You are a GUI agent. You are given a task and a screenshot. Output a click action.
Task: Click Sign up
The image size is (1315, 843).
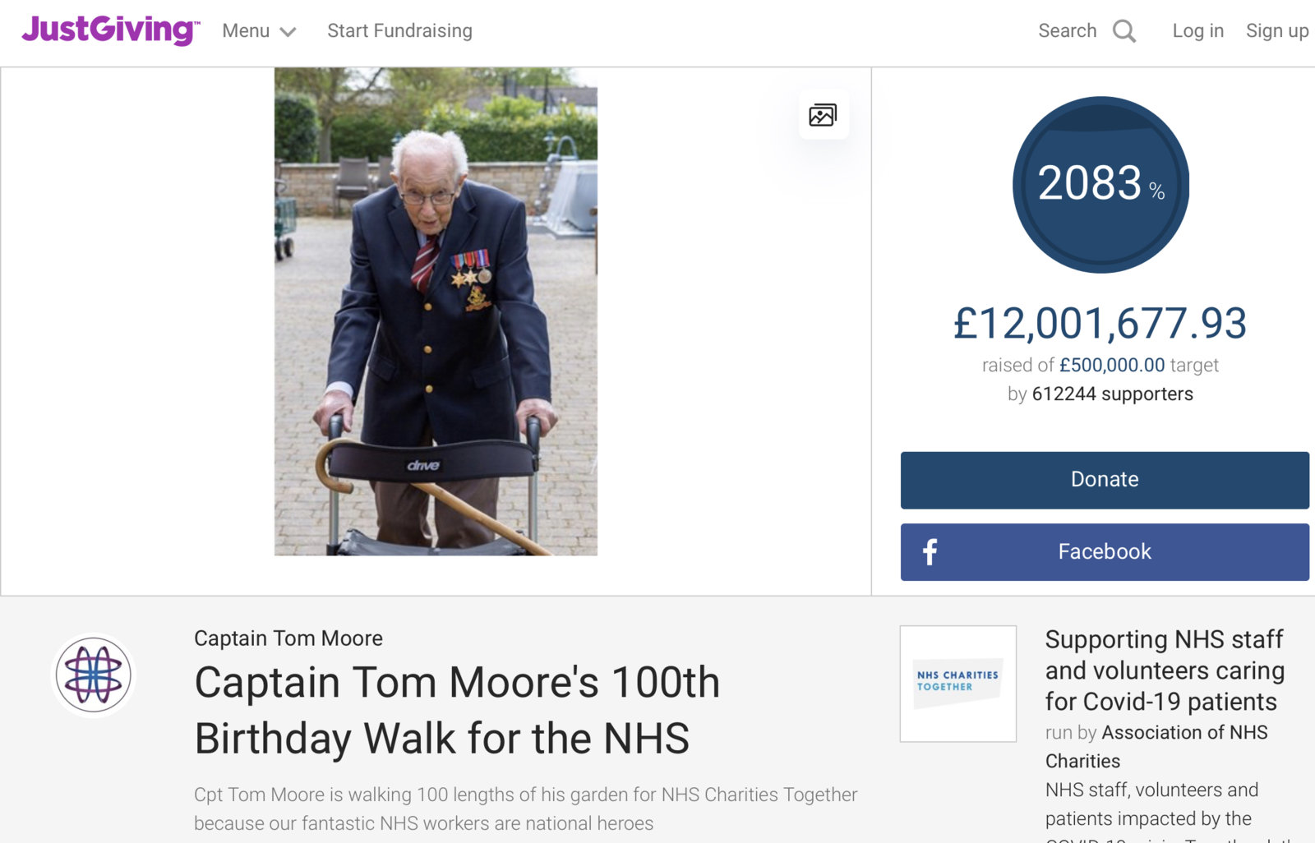[1276, 31]
